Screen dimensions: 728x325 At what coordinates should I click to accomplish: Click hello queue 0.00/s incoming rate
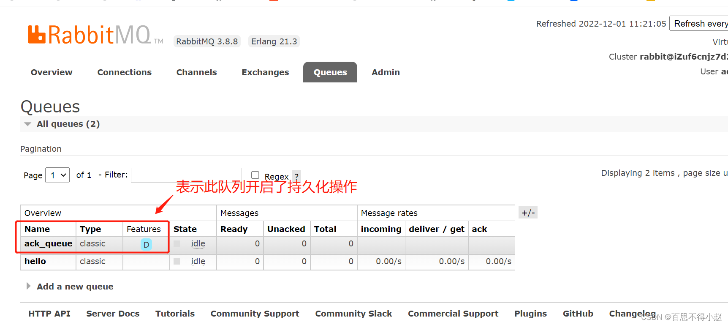click(x=388, y=261)
